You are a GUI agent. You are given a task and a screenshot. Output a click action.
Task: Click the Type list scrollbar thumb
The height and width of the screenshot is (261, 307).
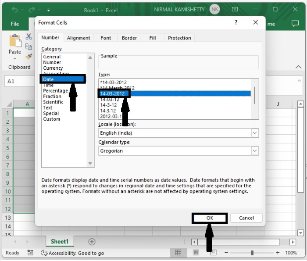pos(254,95)
